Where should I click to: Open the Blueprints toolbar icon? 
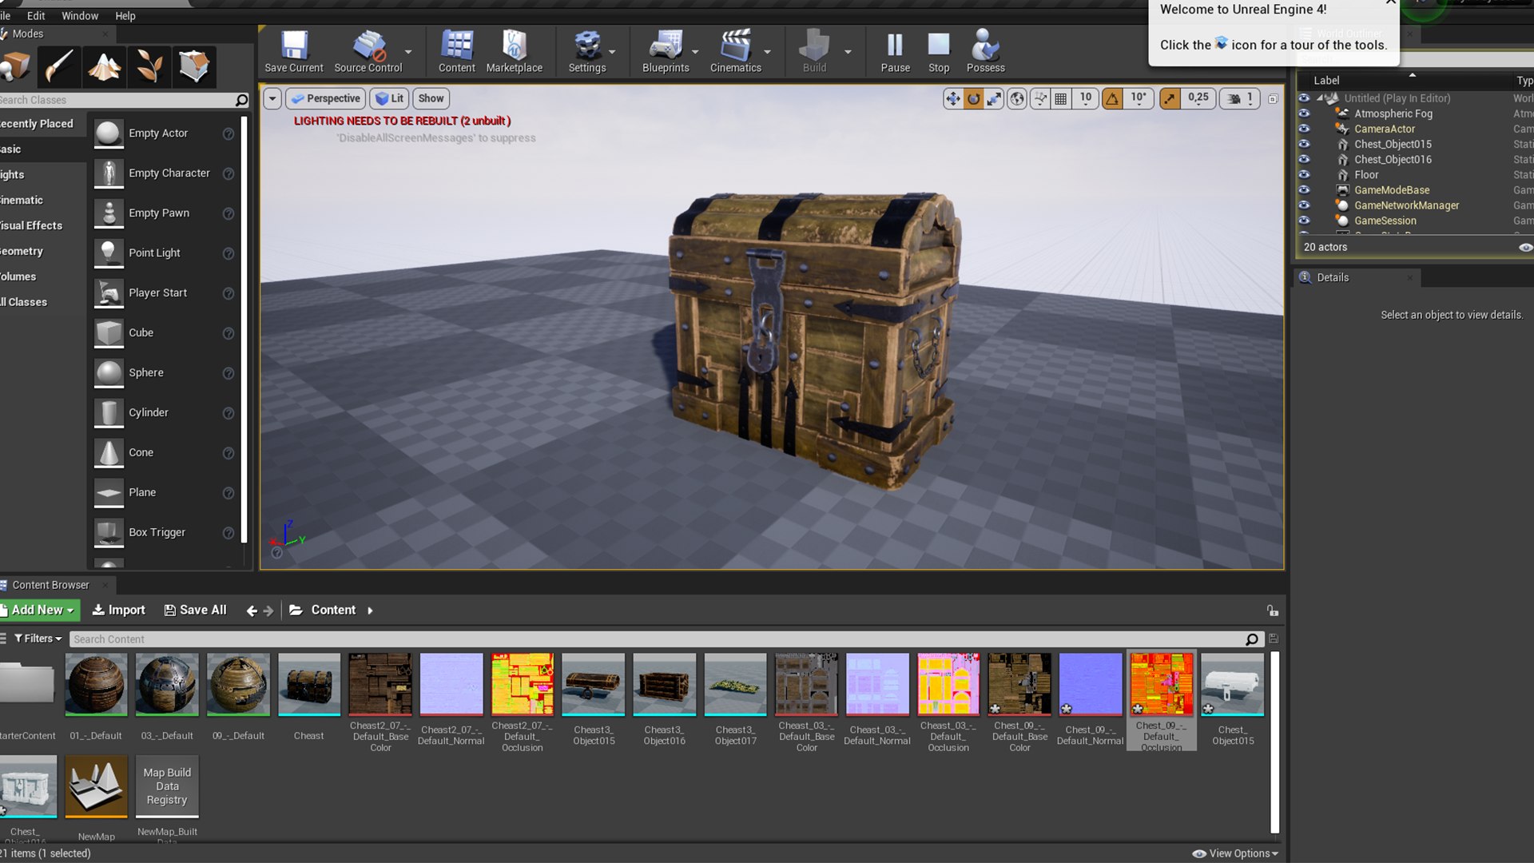pos(666,52)
